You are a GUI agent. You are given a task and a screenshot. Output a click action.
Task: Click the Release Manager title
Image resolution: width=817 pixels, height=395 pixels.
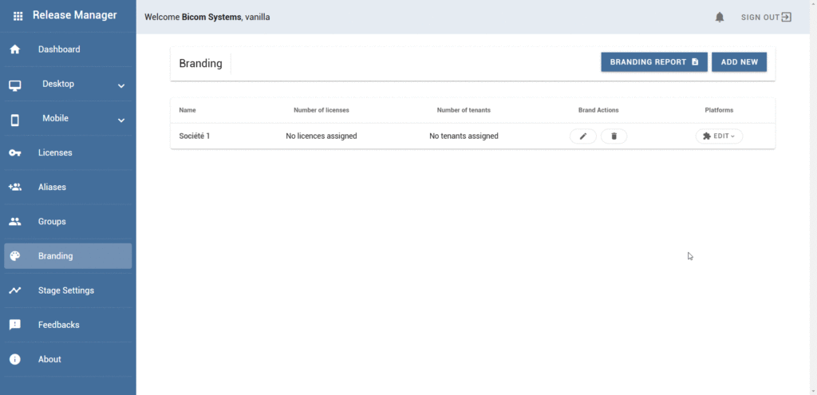point(74,15)
